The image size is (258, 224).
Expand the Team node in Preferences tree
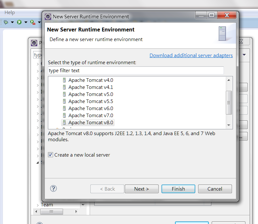pos(38,205)
